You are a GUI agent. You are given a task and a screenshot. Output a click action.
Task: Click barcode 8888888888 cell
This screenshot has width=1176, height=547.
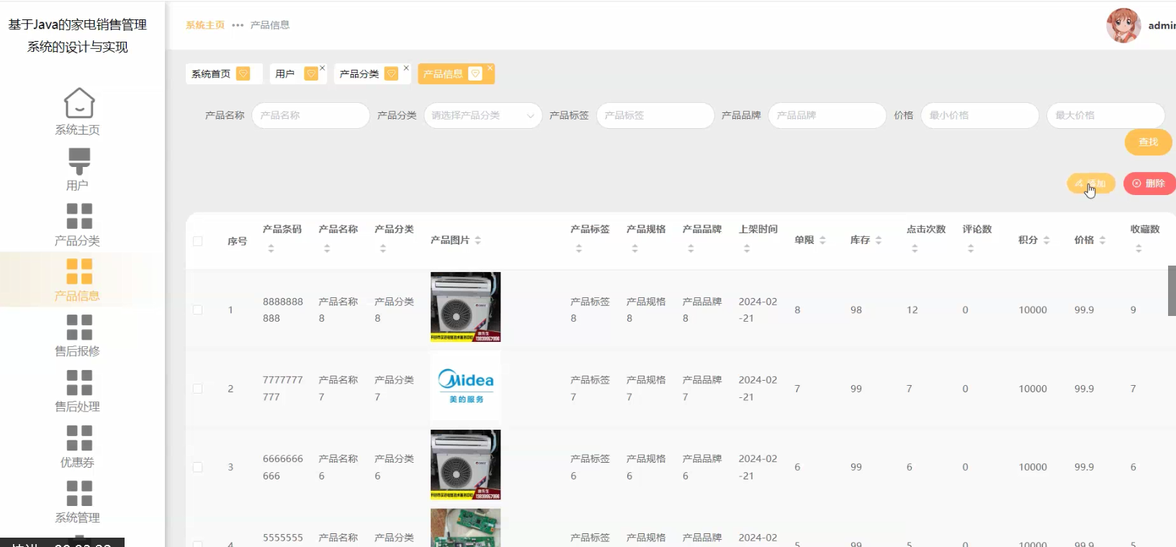pyautogui.click(x=283, y=309)
